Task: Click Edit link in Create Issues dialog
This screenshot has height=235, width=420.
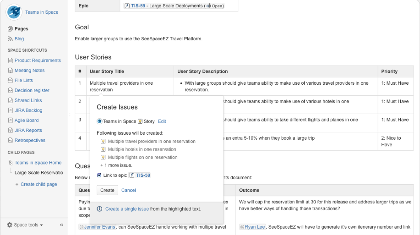Action: click(162, 121)
